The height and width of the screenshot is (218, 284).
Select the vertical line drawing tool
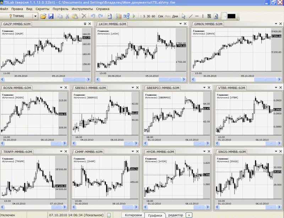[203, 16]
